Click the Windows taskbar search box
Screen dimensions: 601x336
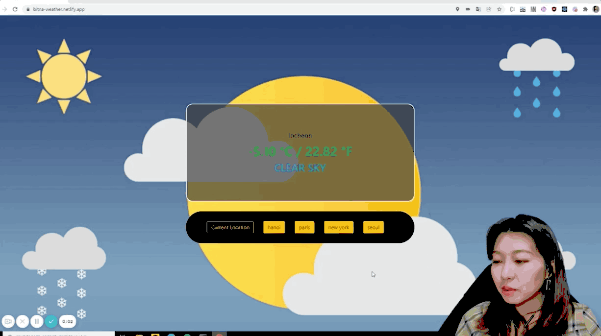coord(59,334)
